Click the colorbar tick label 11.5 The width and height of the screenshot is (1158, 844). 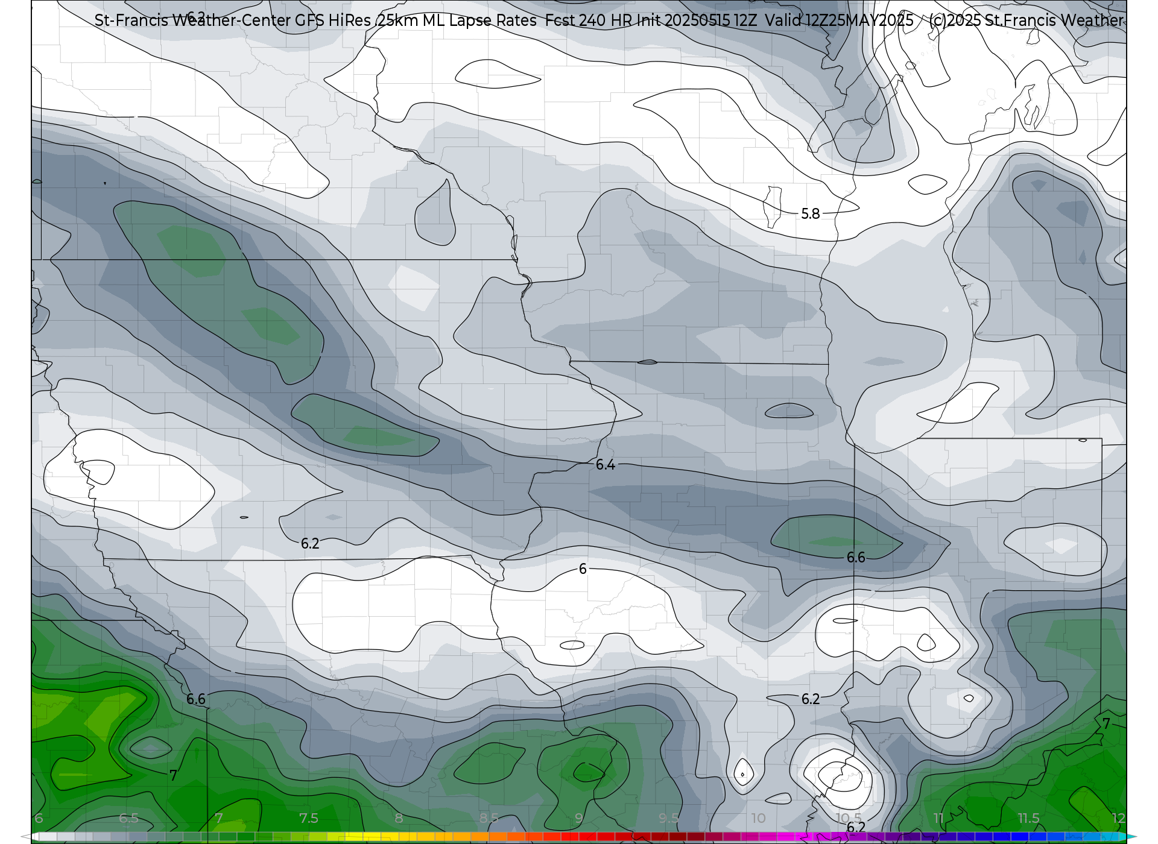[x=1028, y=818]
